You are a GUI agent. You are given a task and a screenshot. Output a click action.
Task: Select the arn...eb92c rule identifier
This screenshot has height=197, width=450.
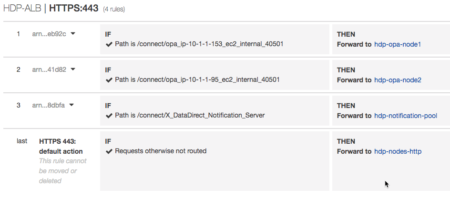pyautogui.click(x=49, y=34)
